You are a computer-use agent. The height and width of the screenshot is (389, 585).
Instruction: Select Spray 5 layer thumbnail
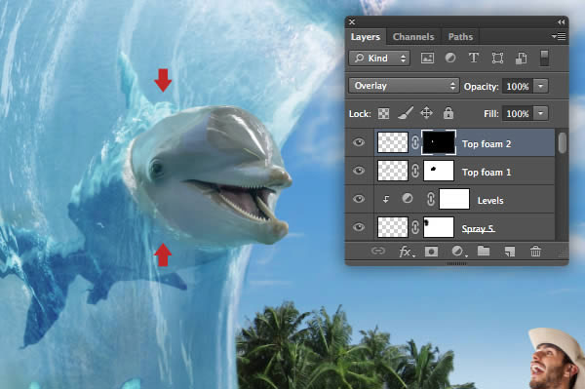[393, 227]
